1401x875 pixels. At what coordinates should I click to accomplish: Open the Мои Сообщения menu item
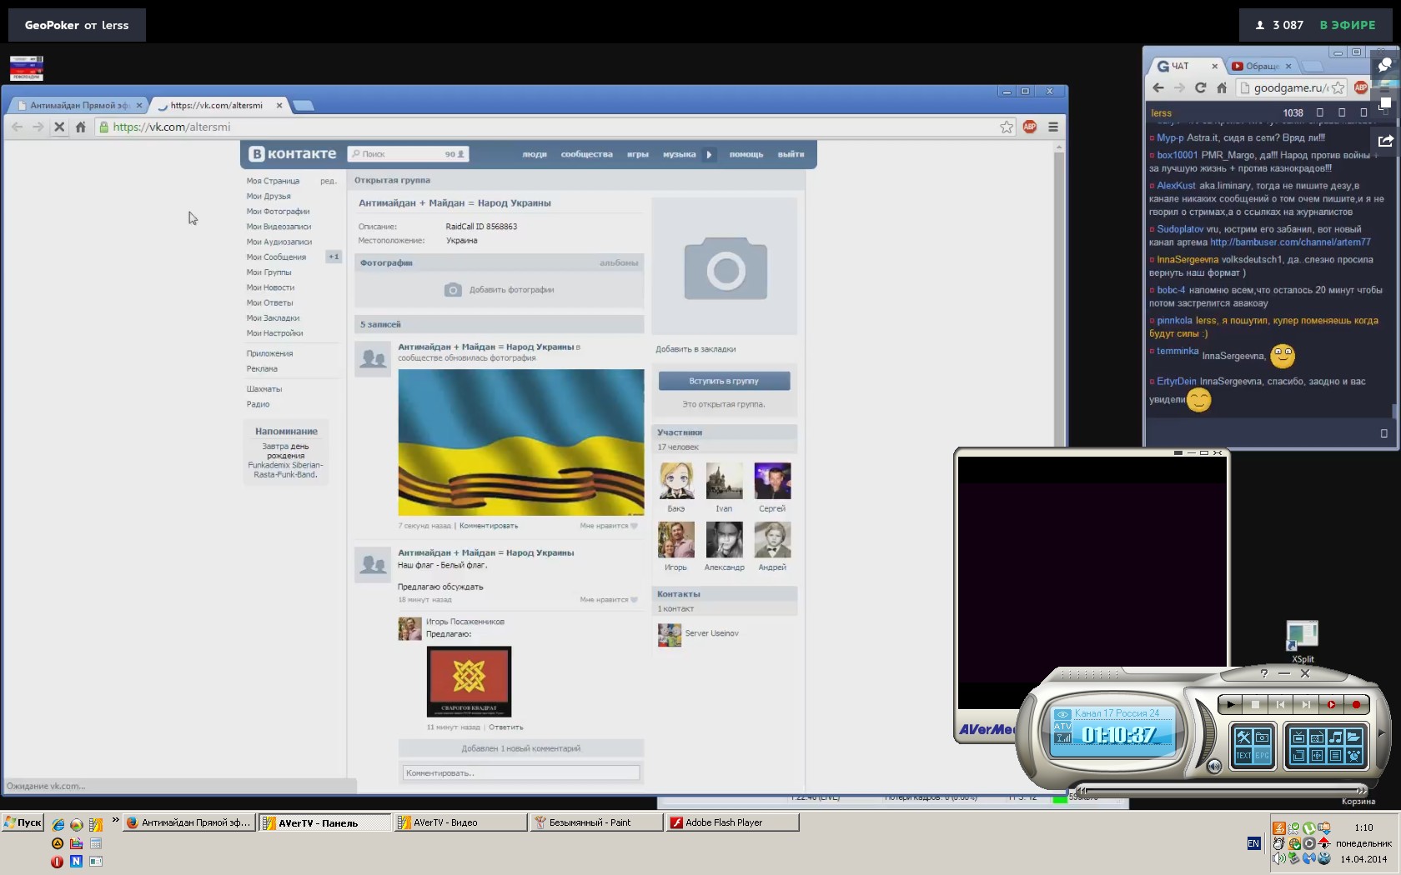pos(276,257)
